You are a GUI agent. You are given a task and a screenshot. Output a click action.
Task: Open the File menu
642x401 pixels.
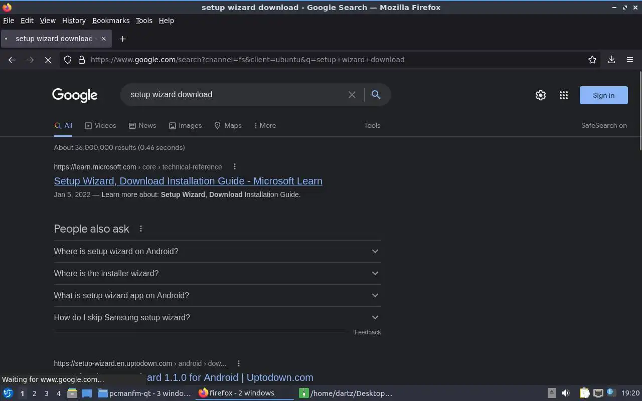click(x=9, y=21)
